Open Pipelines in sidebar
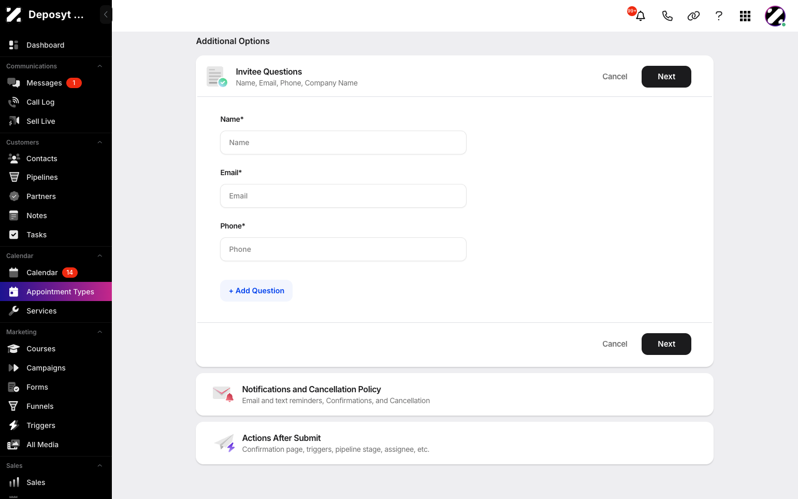 pyautogui.click(x=56, y=177)
